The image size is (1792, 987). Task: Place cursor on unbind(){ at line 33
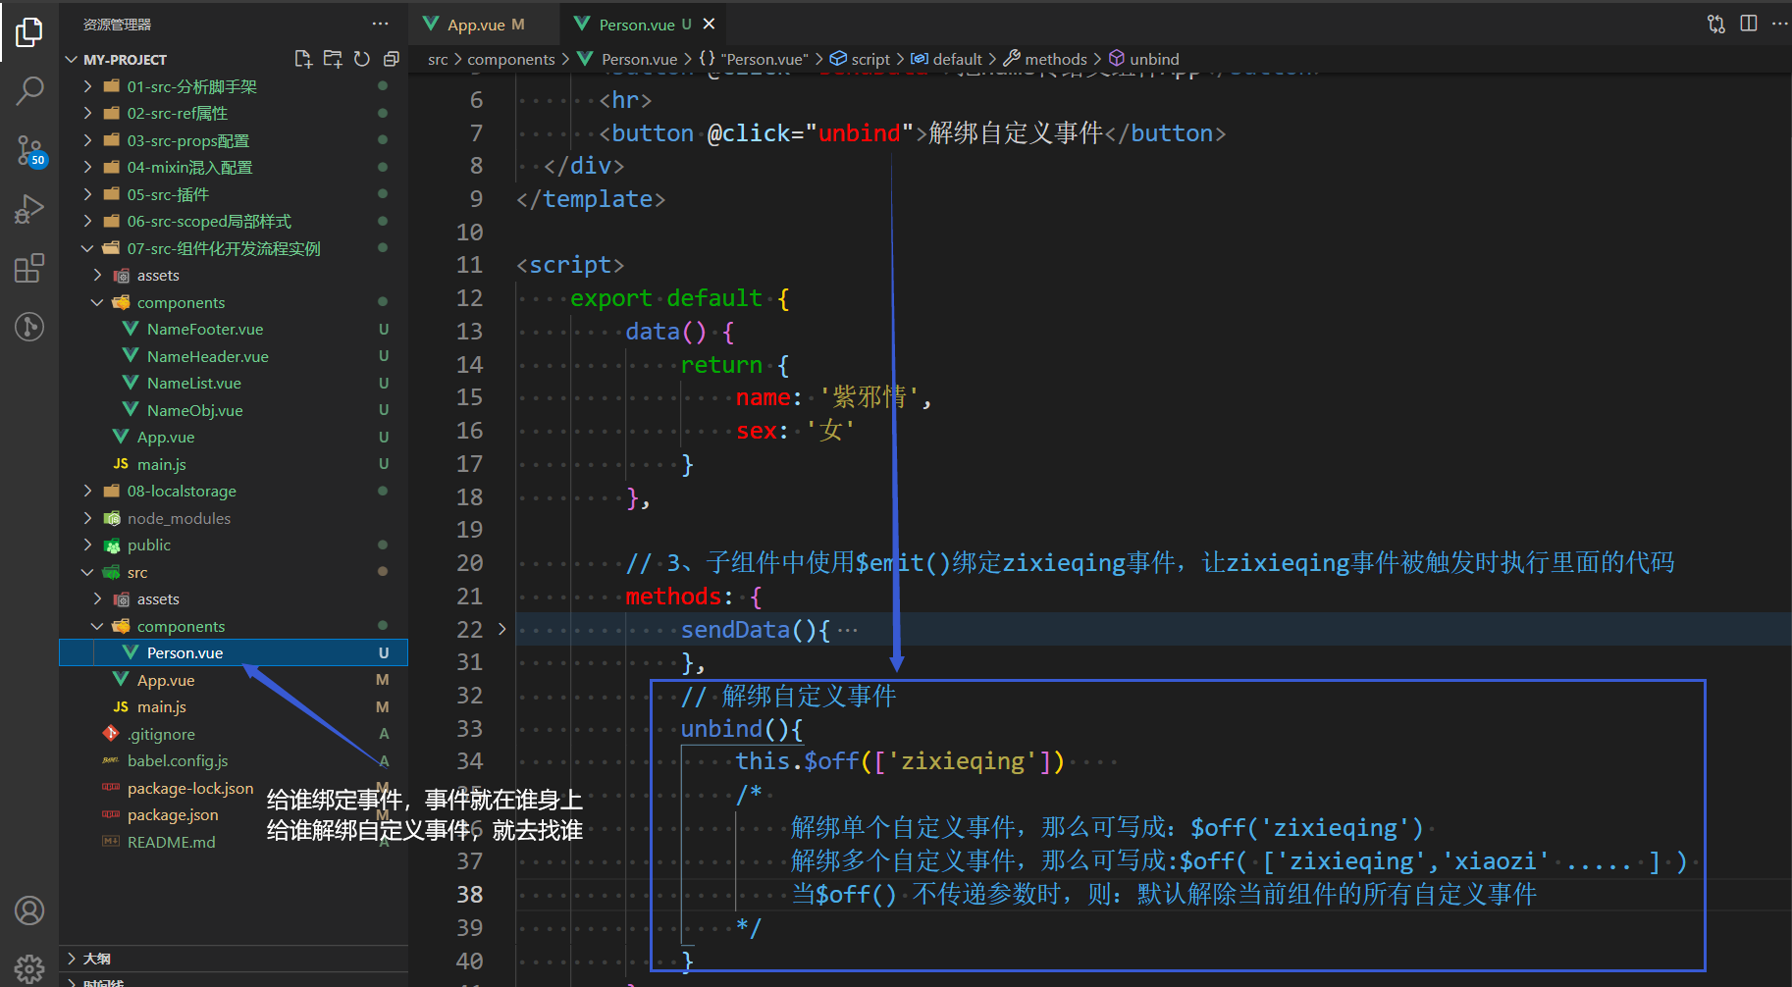[742, 728]
